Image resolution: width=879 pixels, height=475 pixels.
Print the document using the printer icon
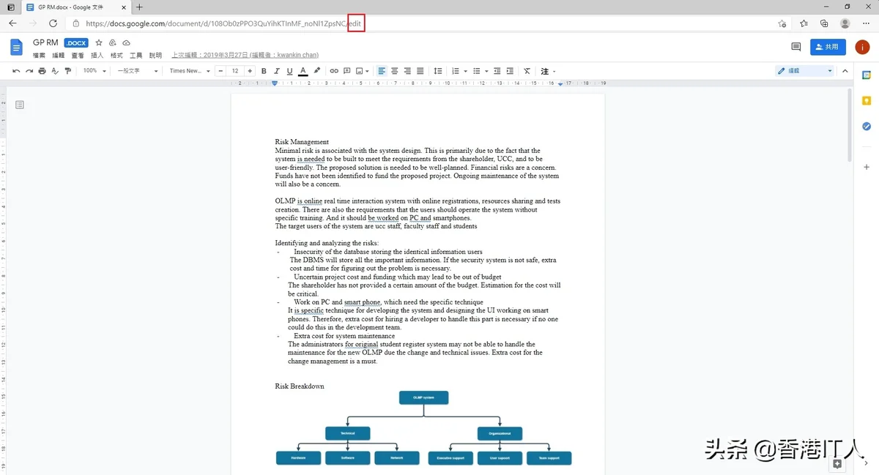coord(42,71)
